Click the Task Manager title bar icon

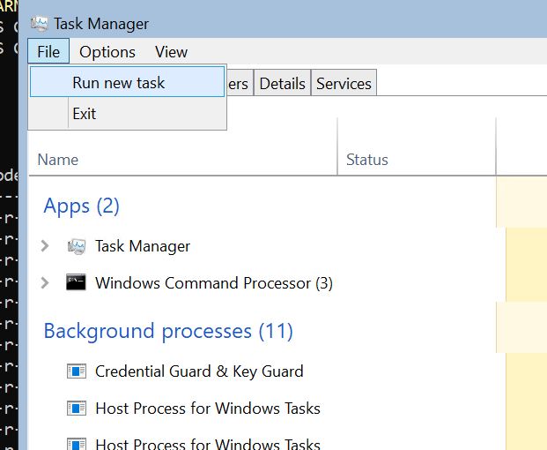coord(40,24)
